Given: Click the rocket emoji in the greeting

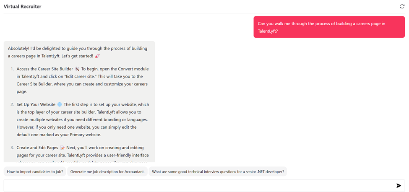Looking at the screenshot, I should [x=97, y=56].
